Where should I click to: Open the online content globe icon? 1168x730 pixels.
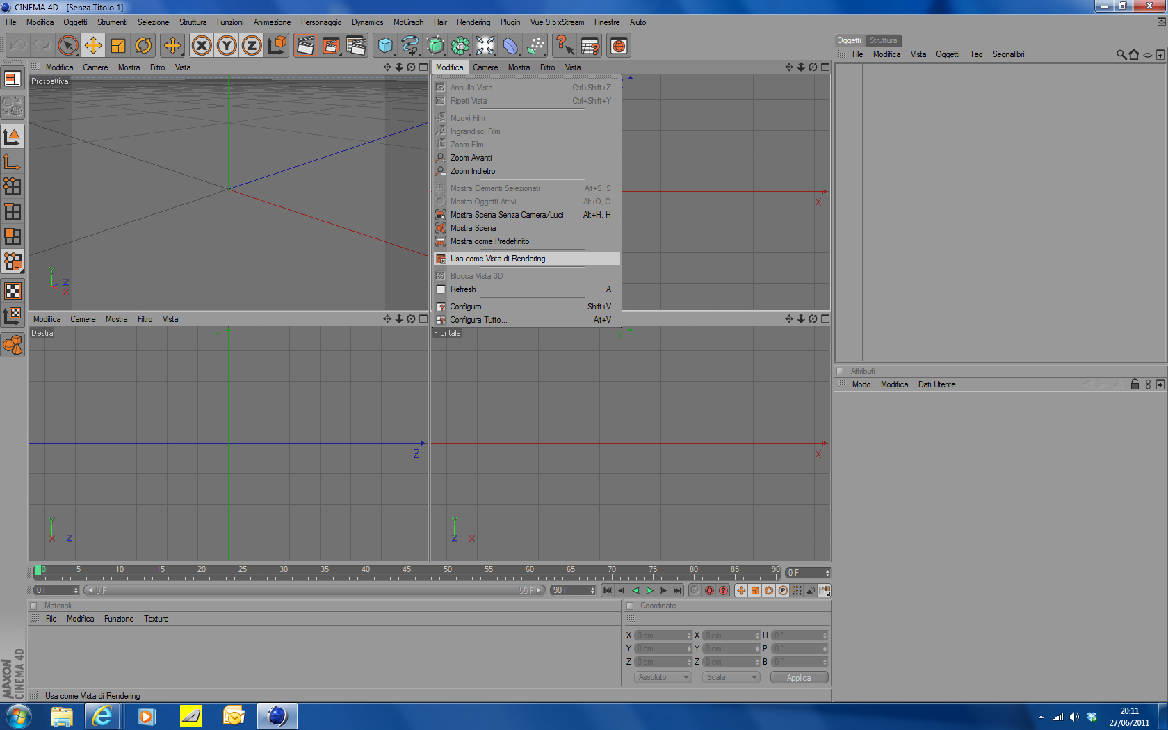click(619, 46)
